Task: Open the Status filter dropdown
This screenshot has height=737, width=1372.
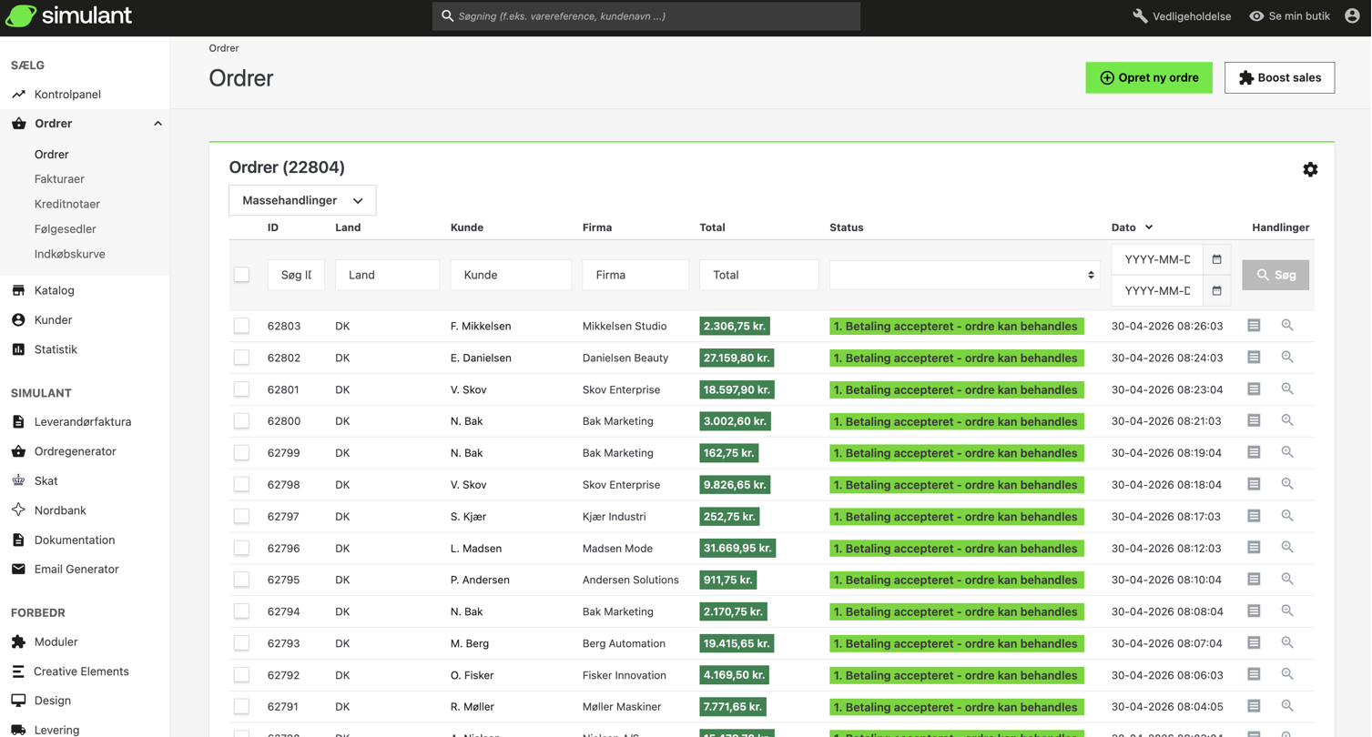Action: 964,275
